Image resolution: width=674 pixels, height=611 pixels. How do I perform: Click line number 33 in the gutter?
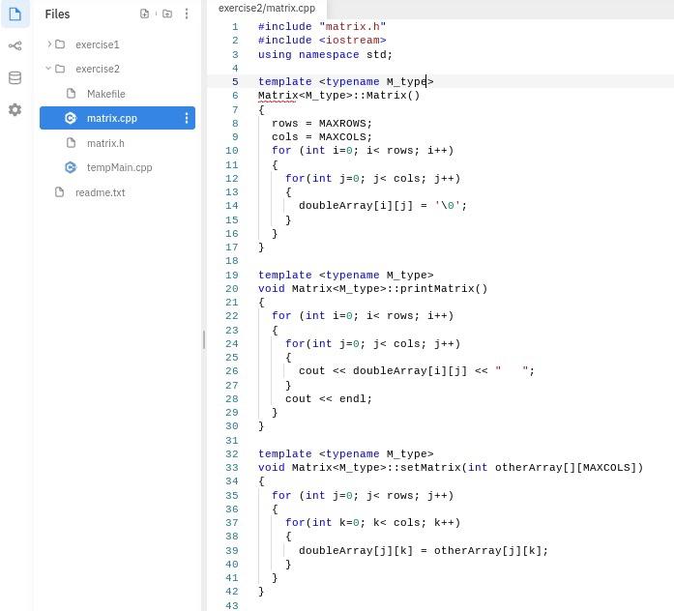click(x=232, y=468)
